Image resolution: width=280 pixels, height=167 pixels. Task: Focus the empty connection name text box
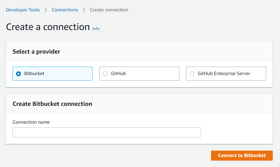click(106, 132)
